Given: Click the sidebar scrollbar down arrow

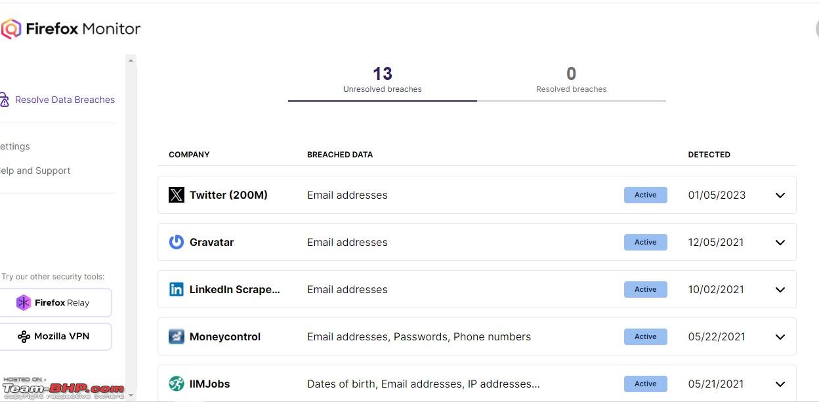Looking at the screenshot, I should [x=131, y=395].
